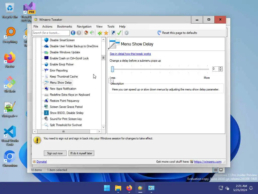Select Enable Crash on Ctrl+Scroll Lock
This screenshot has width=258, height=194.
click(69, 58)
